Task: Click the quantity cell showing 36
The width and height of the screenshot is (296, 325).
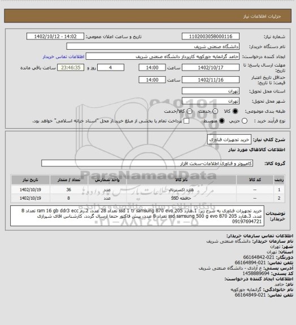Action: 69,190
